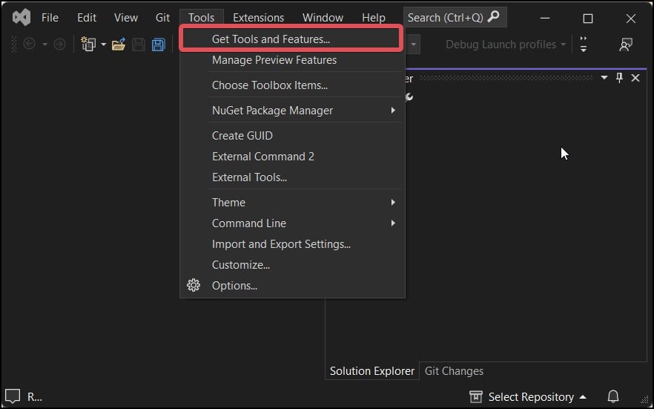Open the Extensions menu
The height and width of the screenshot is (409, 654).
(258, 18)
